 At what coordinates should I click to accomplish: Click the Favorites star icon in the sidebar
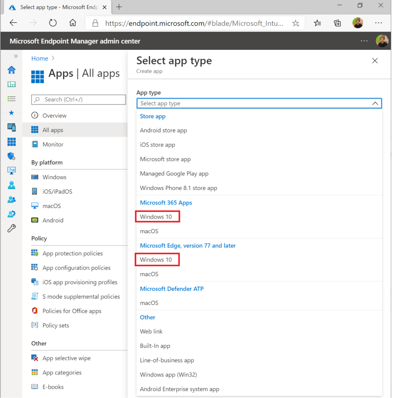click(11, 113)
